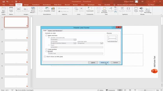163x91 pixels.
Task: Add a new Comment
Action: coord(90,9)
